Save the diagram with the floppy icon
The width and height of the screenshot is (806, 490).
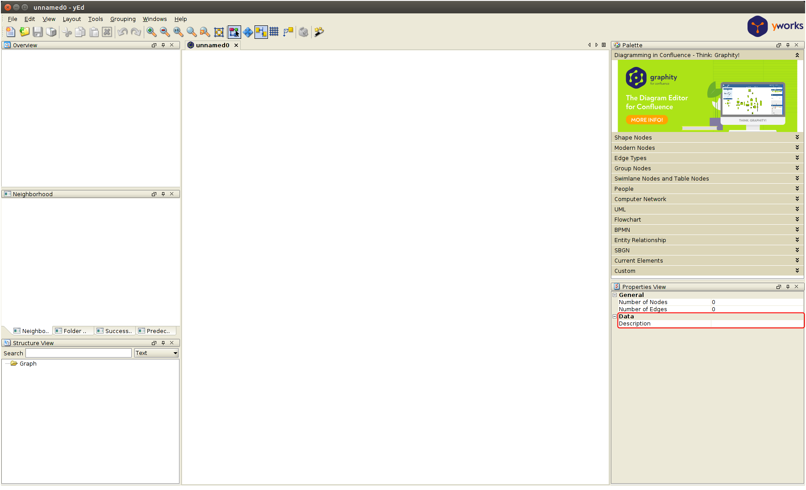click(x=38, y=32)
